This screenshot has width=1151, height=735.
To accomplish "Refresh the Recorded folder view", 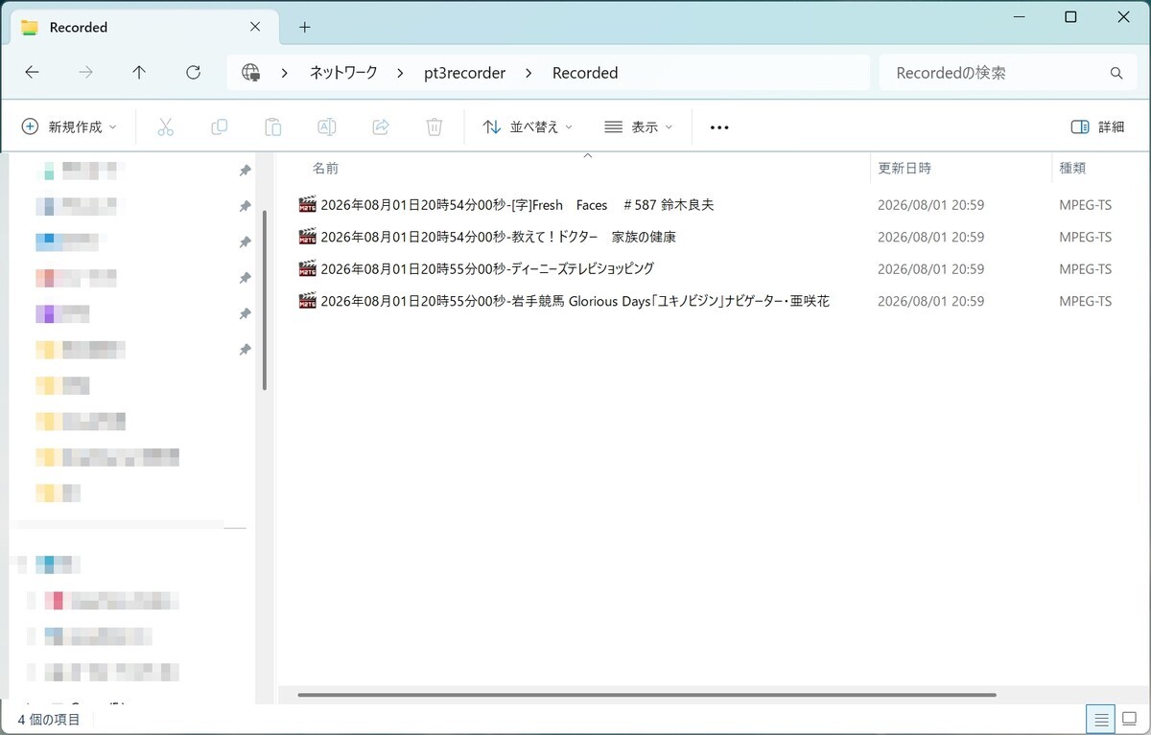I will click(193, 73).
